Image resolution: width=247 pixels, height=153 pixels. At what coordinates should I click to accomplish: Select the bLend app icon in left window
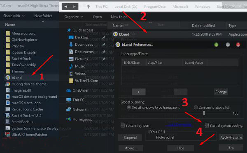[8, 77]
